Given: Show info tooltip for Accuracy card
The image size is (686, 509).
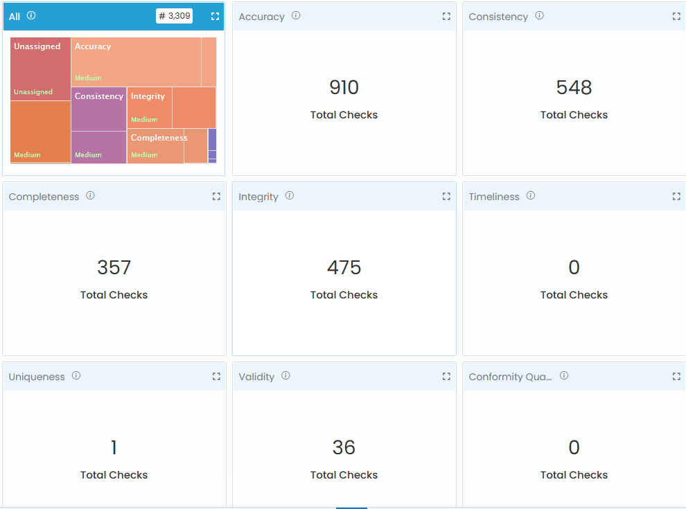Looking at the screenshot, I should pos(296,16).
